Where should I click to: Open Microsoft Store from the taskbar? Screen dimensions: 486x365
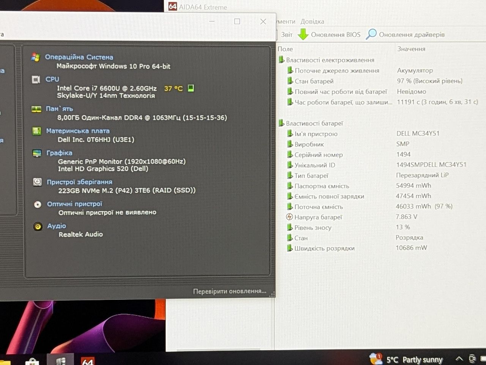[x=32, y=361]
